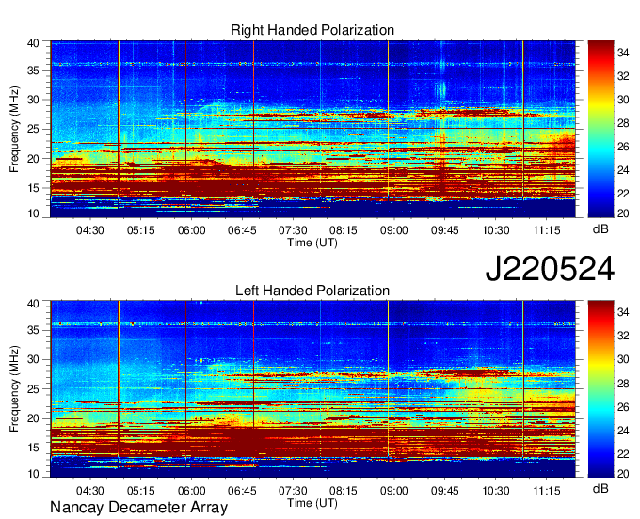Viewport: 640px width, 519px height.
Task: Click the 30 dB label on the upper colorbar
Action: [x=623, y=100]
